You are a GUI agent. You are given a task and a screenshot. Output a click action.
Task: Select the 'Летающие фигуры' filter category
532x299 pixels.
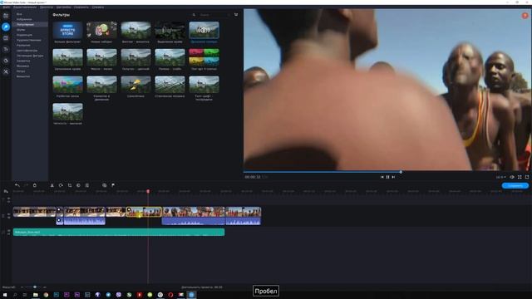tap(30, 56)
